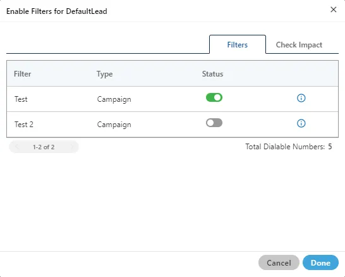Viewport: 345px width, 277px height.
Task: Click dialog title Enable Filters for DefaultLead
Action: (x=57, y=11)
